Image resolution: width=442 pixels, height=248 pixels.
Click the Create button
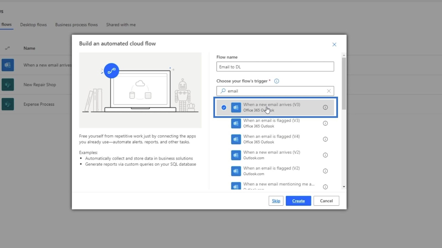pyautogui.click(x=298, y=201)
